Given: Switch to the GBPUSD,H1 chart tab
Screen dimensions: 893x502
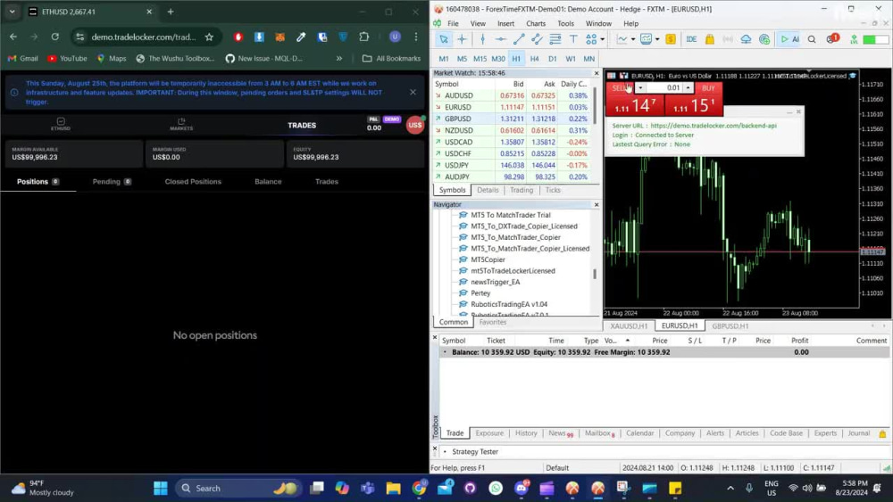Looking at the screenshot, I should click(730, 326).
